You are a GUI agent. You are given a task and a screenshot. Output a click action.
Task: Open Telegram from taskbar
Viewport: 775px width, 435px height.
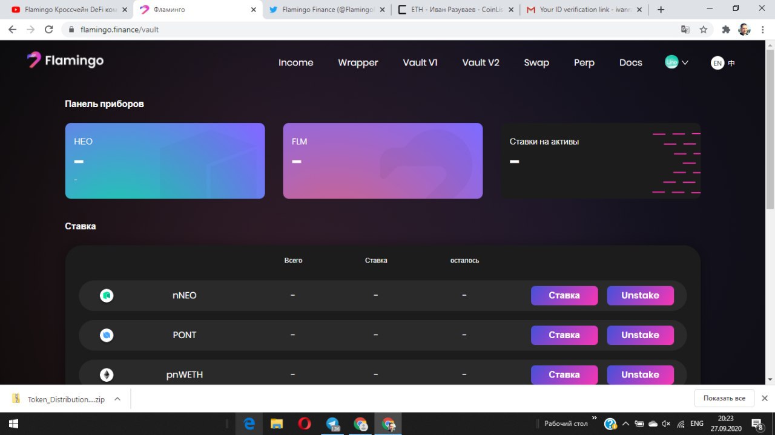[332, 424]
